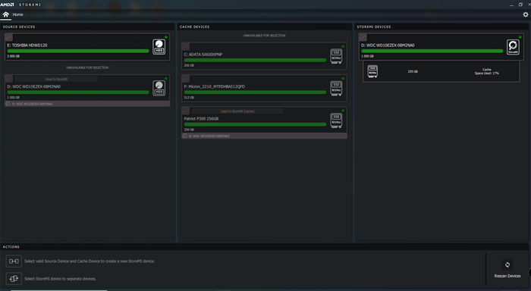Screen dimensions: 531x291
Task: Click the Rescan Devices button
Action: [x=507, y=269]
